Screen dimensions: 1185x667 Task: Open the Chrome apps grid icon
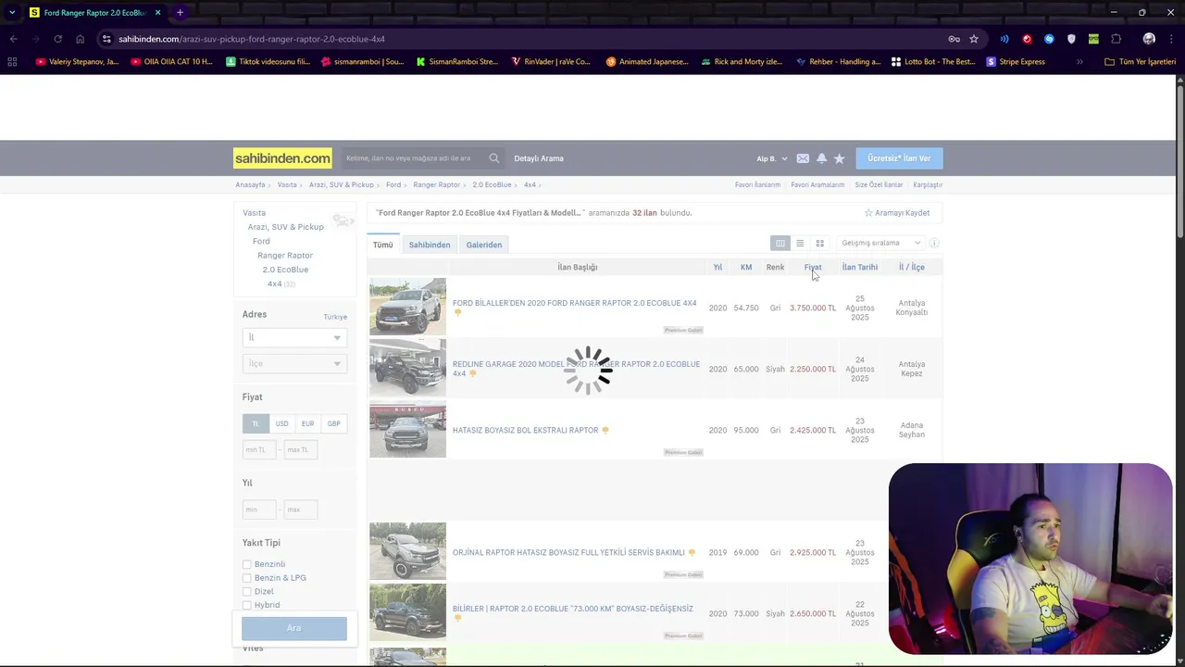pos(12,62)
